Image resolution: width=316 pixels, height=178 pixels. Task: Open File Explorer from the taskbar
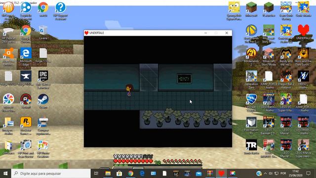[x=108, y=174]
